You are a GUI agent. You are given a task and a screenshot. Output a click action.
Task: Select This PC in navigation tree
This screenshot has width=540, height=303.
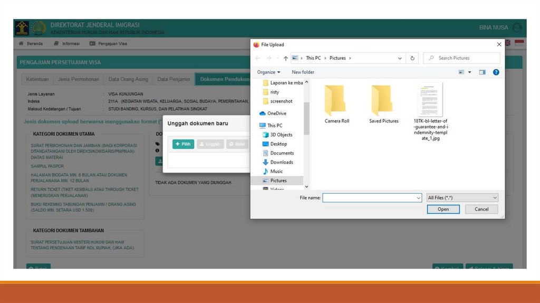pos(271,126)
